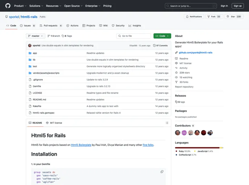Open the Projects tab
Image resolution: width=249 pixels, height=185 pixels.
(x=89, y=26)
